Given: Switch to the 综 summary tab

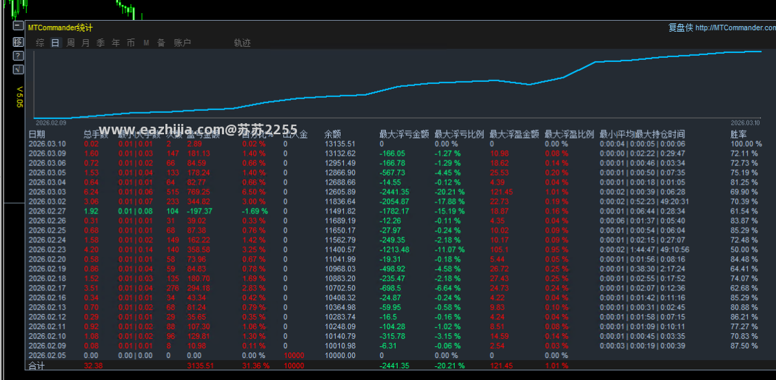Looking at the screenshot, I should click(x=40, y=43).
